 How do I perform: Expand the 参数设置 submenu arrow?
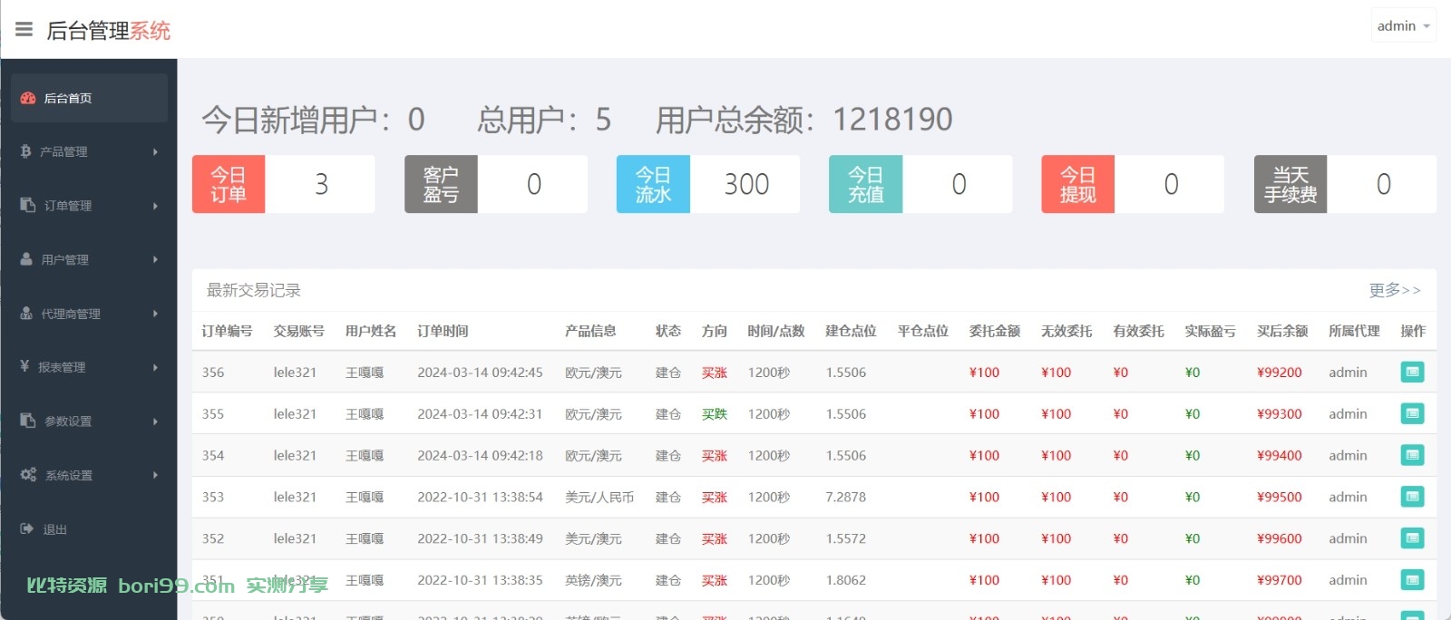(155, 421)
